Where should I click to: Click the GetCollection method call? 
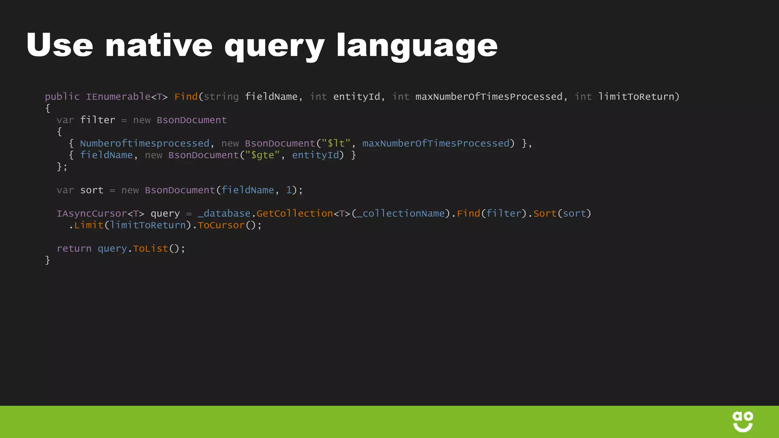pos(294,214)
